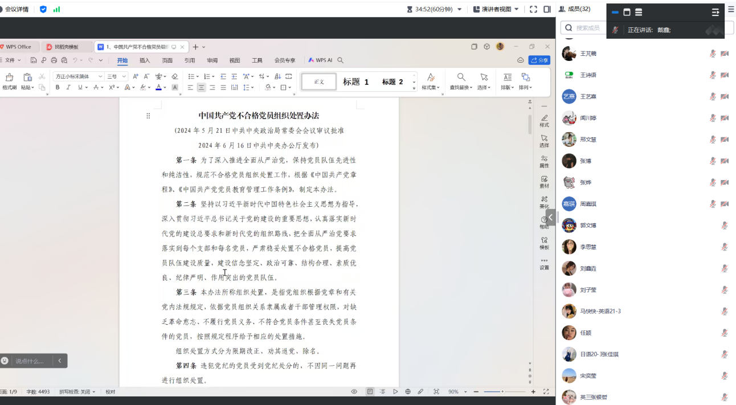
Task: Expand the font size dropdown 三号
Action: (x=125, y=76)
